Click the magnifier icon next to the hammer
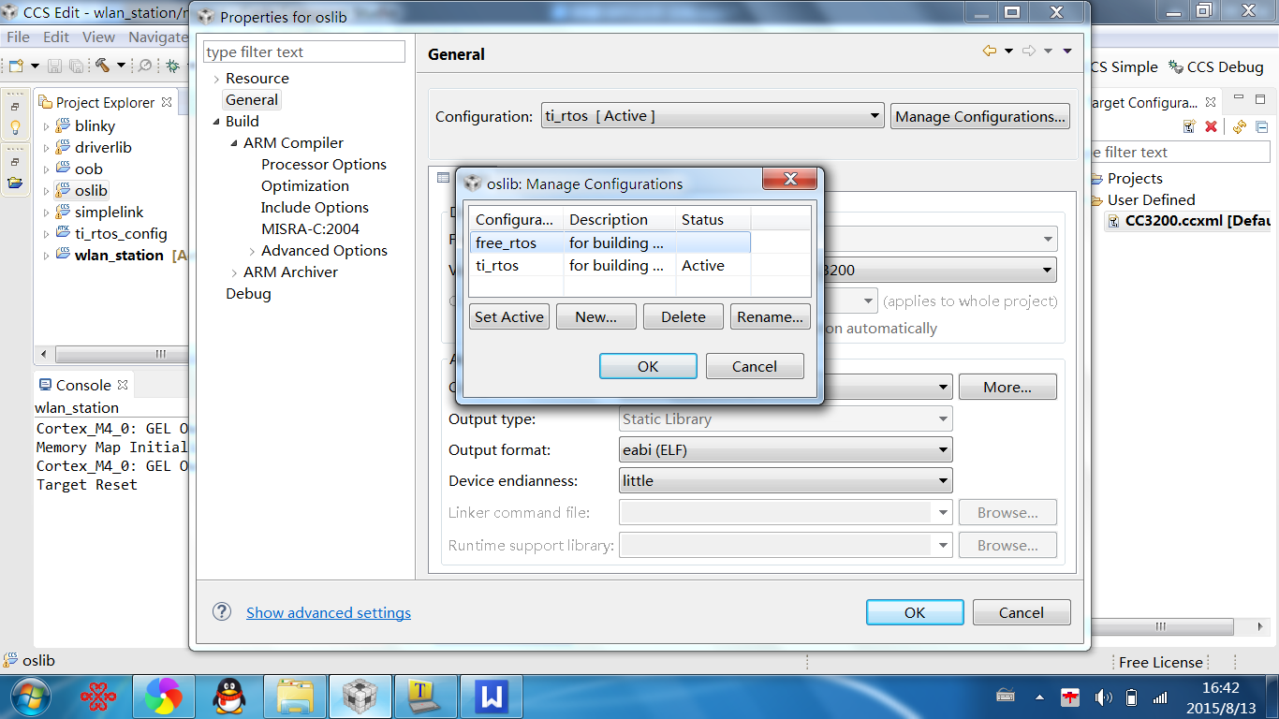The height and width of the screenshot is (719, 1279). (x=145, y=66)
